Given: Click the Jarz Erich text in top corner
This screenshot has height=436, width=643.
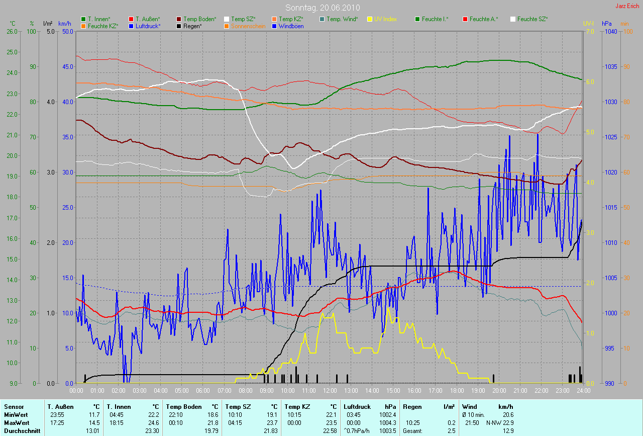Looking at the screenshot, I should [627, 6].
